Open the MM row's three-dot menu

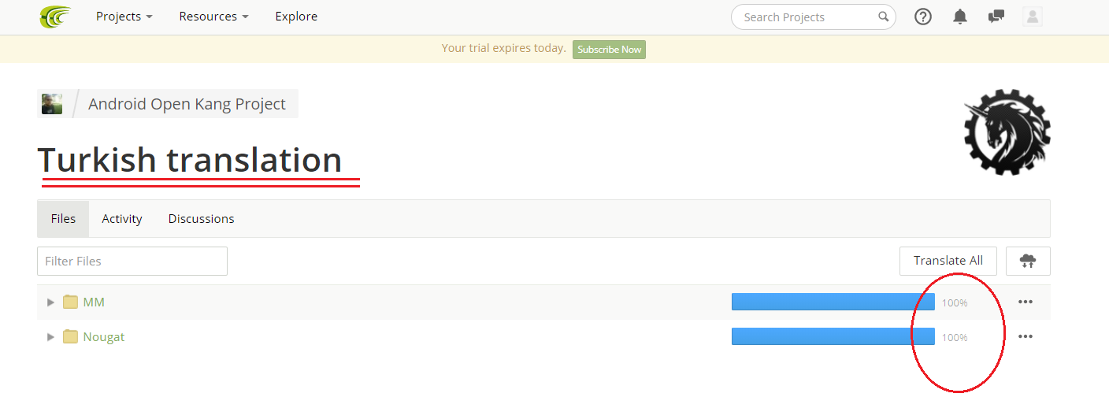pyautogui.click(x=1025, y=302)
